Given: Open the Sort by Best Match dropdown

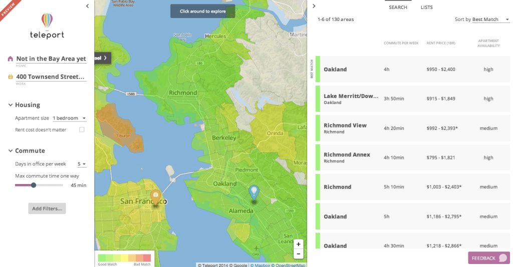Looking at the screenshot, I should pos(491,19).
